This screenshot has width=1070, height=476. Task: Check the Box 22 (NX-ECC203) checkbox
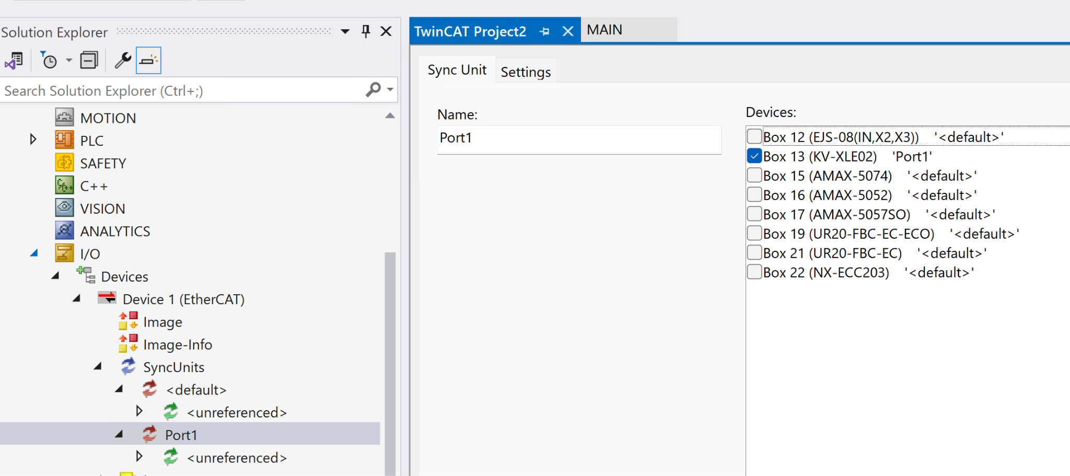754,272
